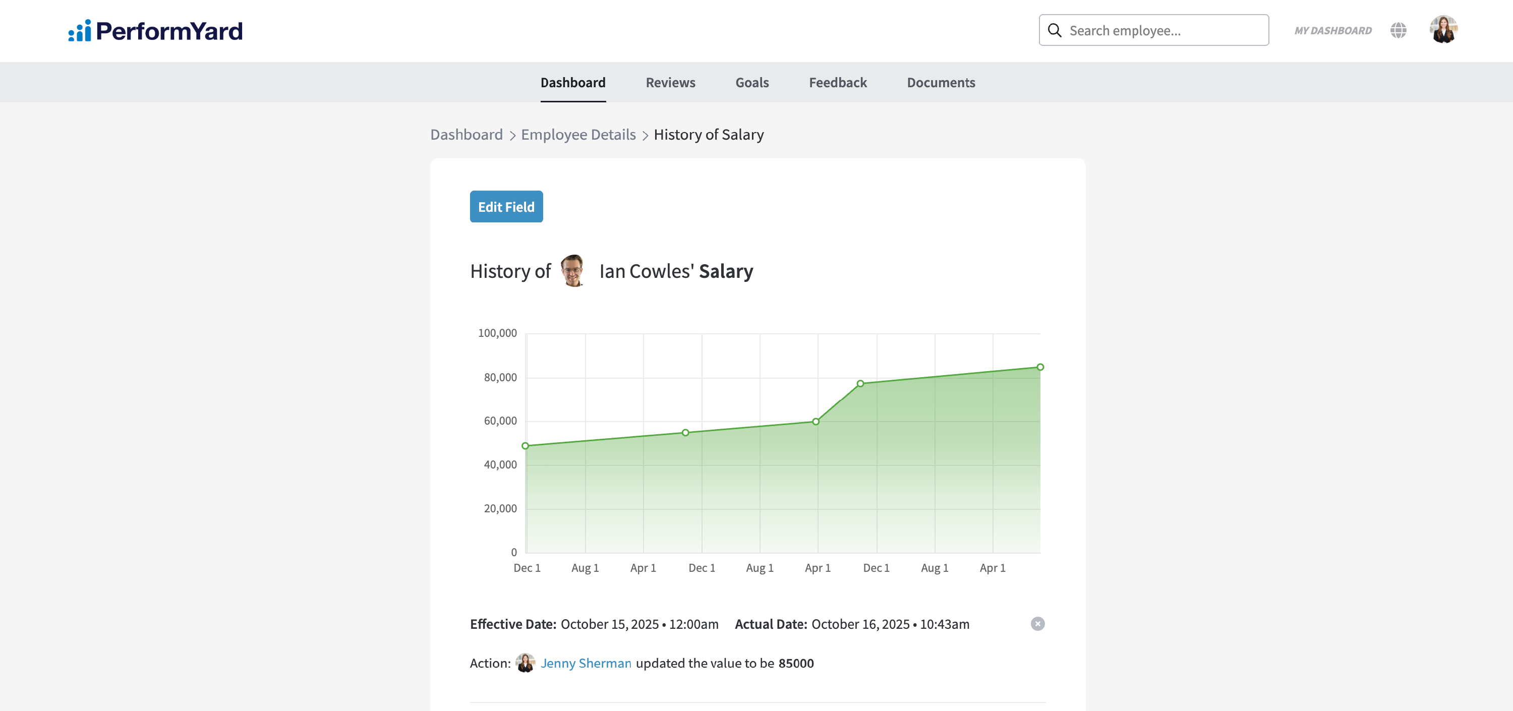1513x711 pixels.
Task: Open the Documents tab
Action: point(941,83)
